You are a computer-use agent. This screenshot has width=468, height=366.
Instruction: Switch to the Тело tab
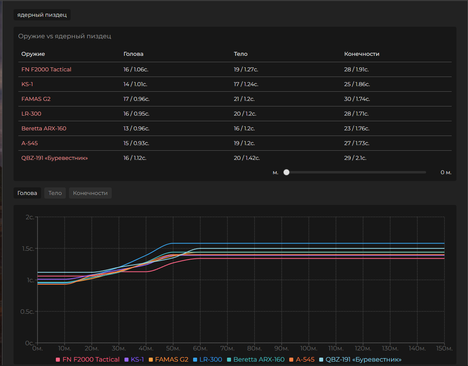coord(55,193)
